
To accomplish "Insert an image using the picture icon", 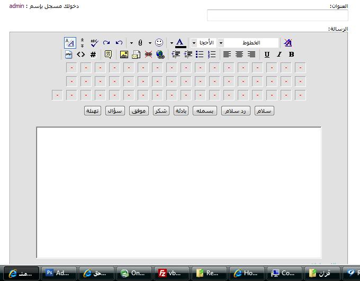I will point(124,55).
